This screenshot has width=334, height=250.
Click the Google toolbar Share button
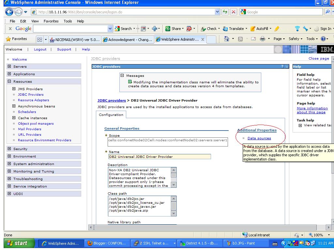(175, 29)
